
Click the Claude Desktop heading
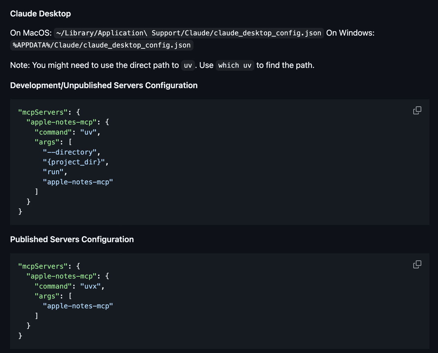click(40, 14)
